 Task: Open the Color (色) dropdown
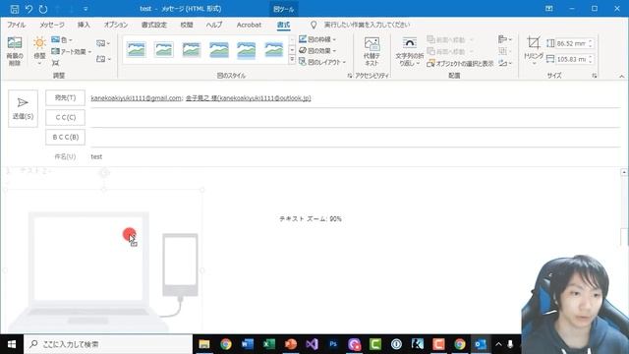click(62, 39)
